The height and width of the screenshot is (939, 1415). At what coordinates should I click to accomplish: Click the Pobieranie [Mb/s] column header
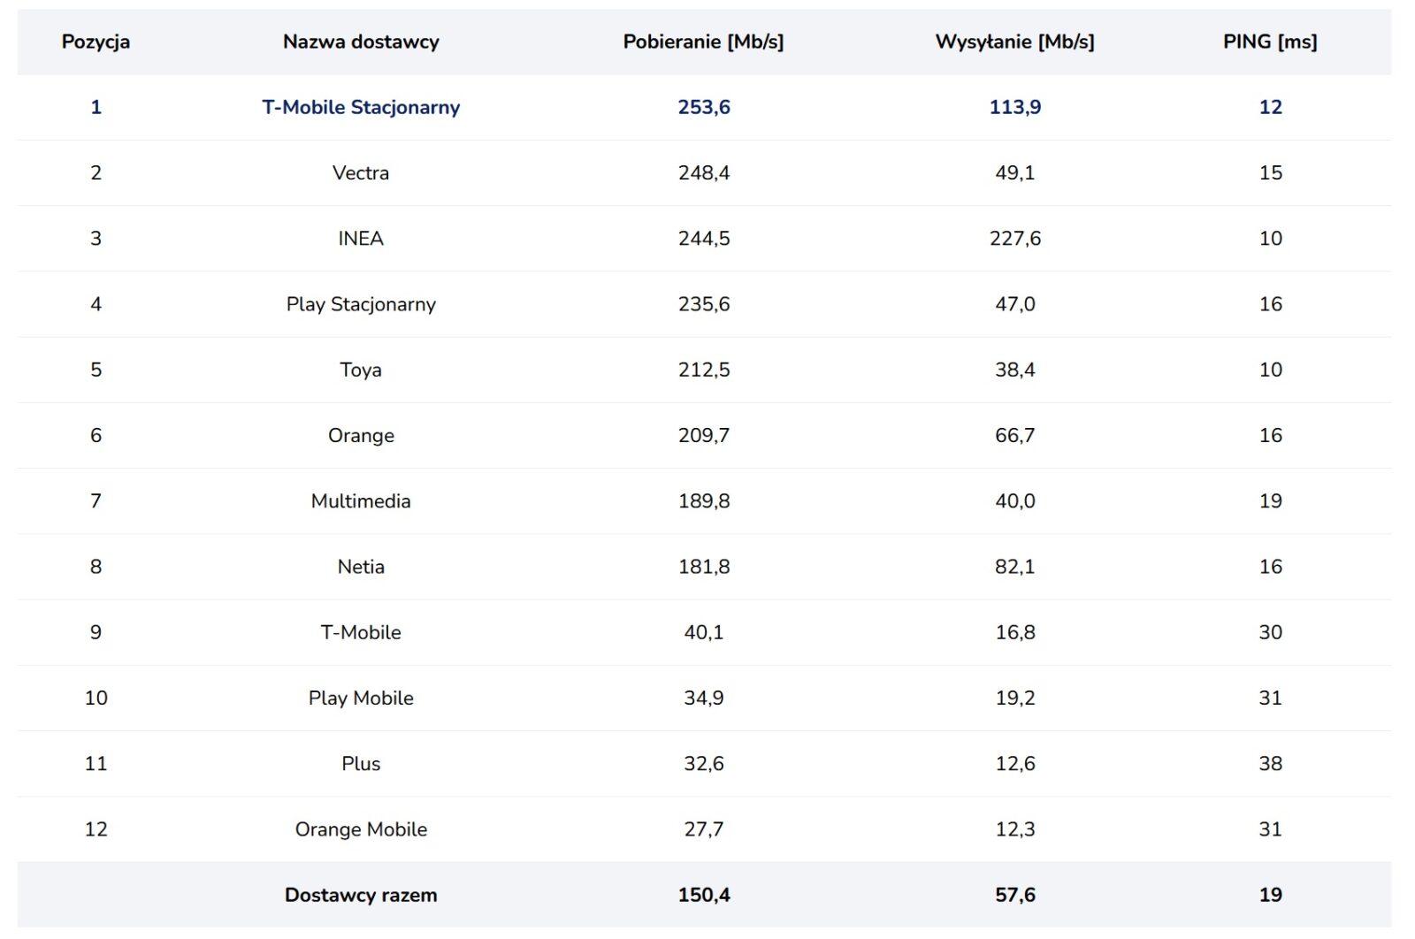pos(703,42)
